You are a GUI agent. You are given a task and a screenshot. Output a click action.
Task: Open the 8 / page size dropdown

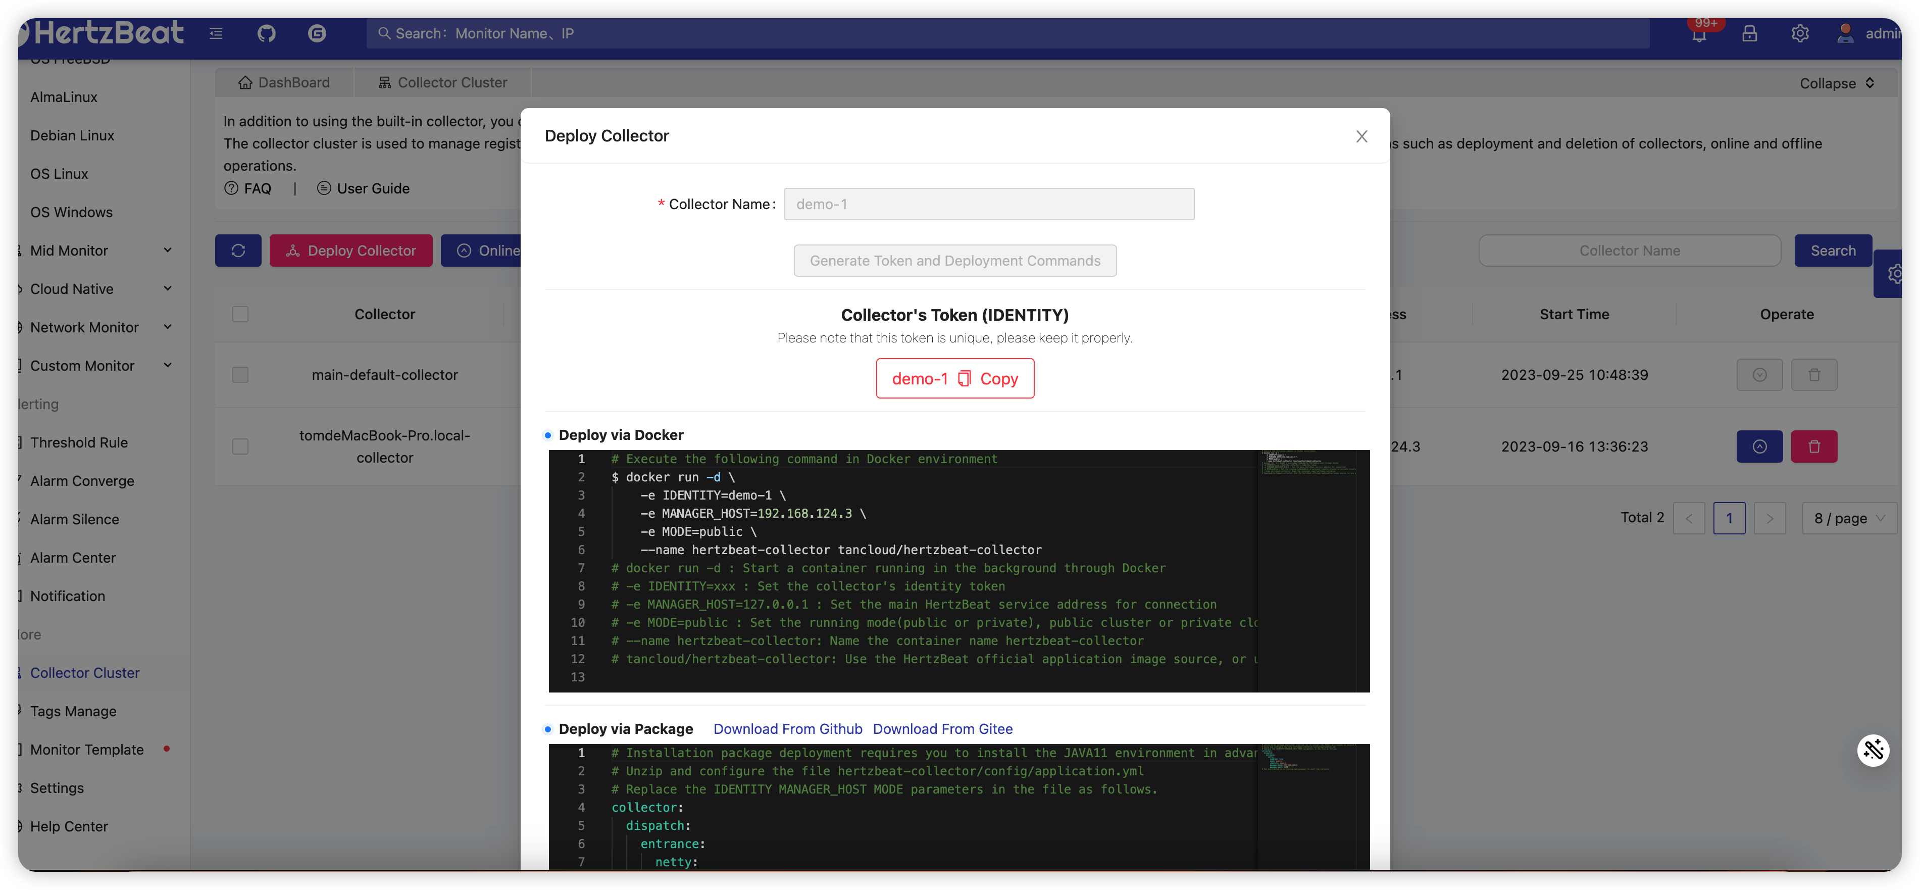(x=1849, y=518)
